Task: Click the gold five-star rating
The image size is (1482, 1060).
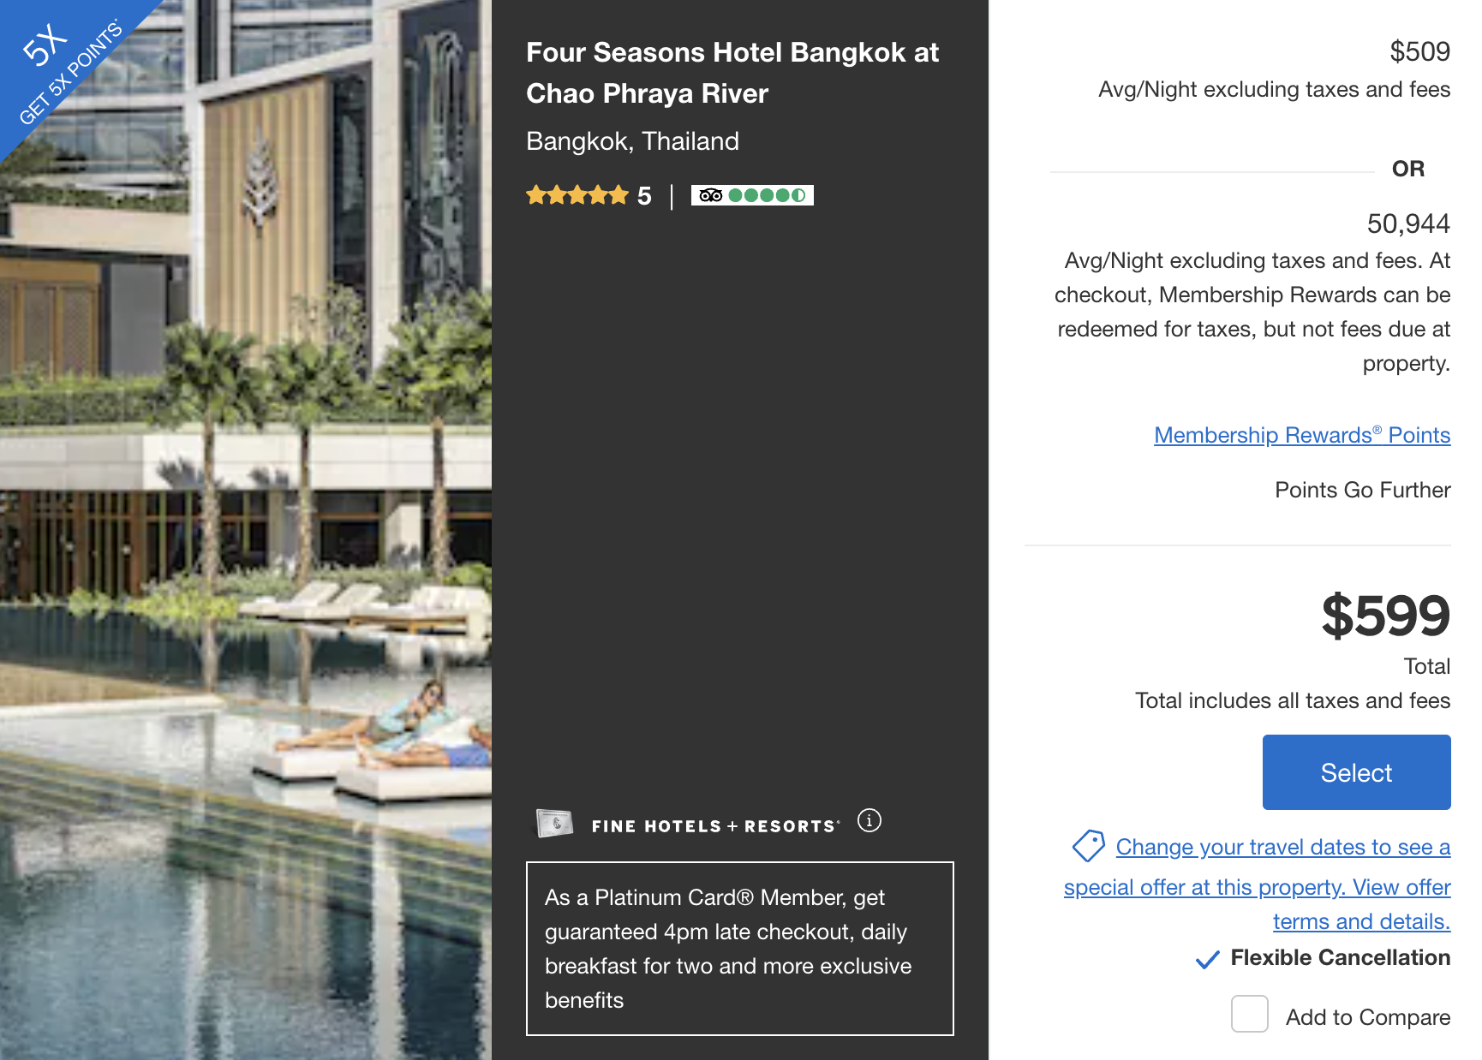Action: [x=577, y=195]
